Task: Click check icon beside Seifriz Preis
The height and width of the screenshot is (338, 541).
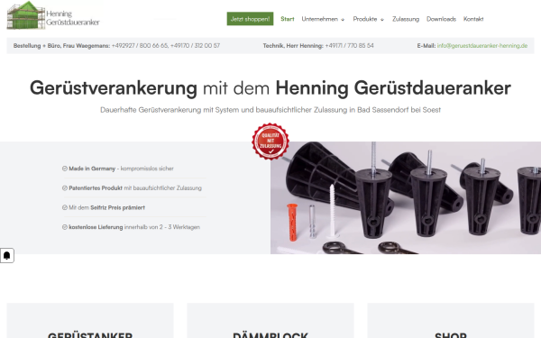Action: [x=65, y=207]
